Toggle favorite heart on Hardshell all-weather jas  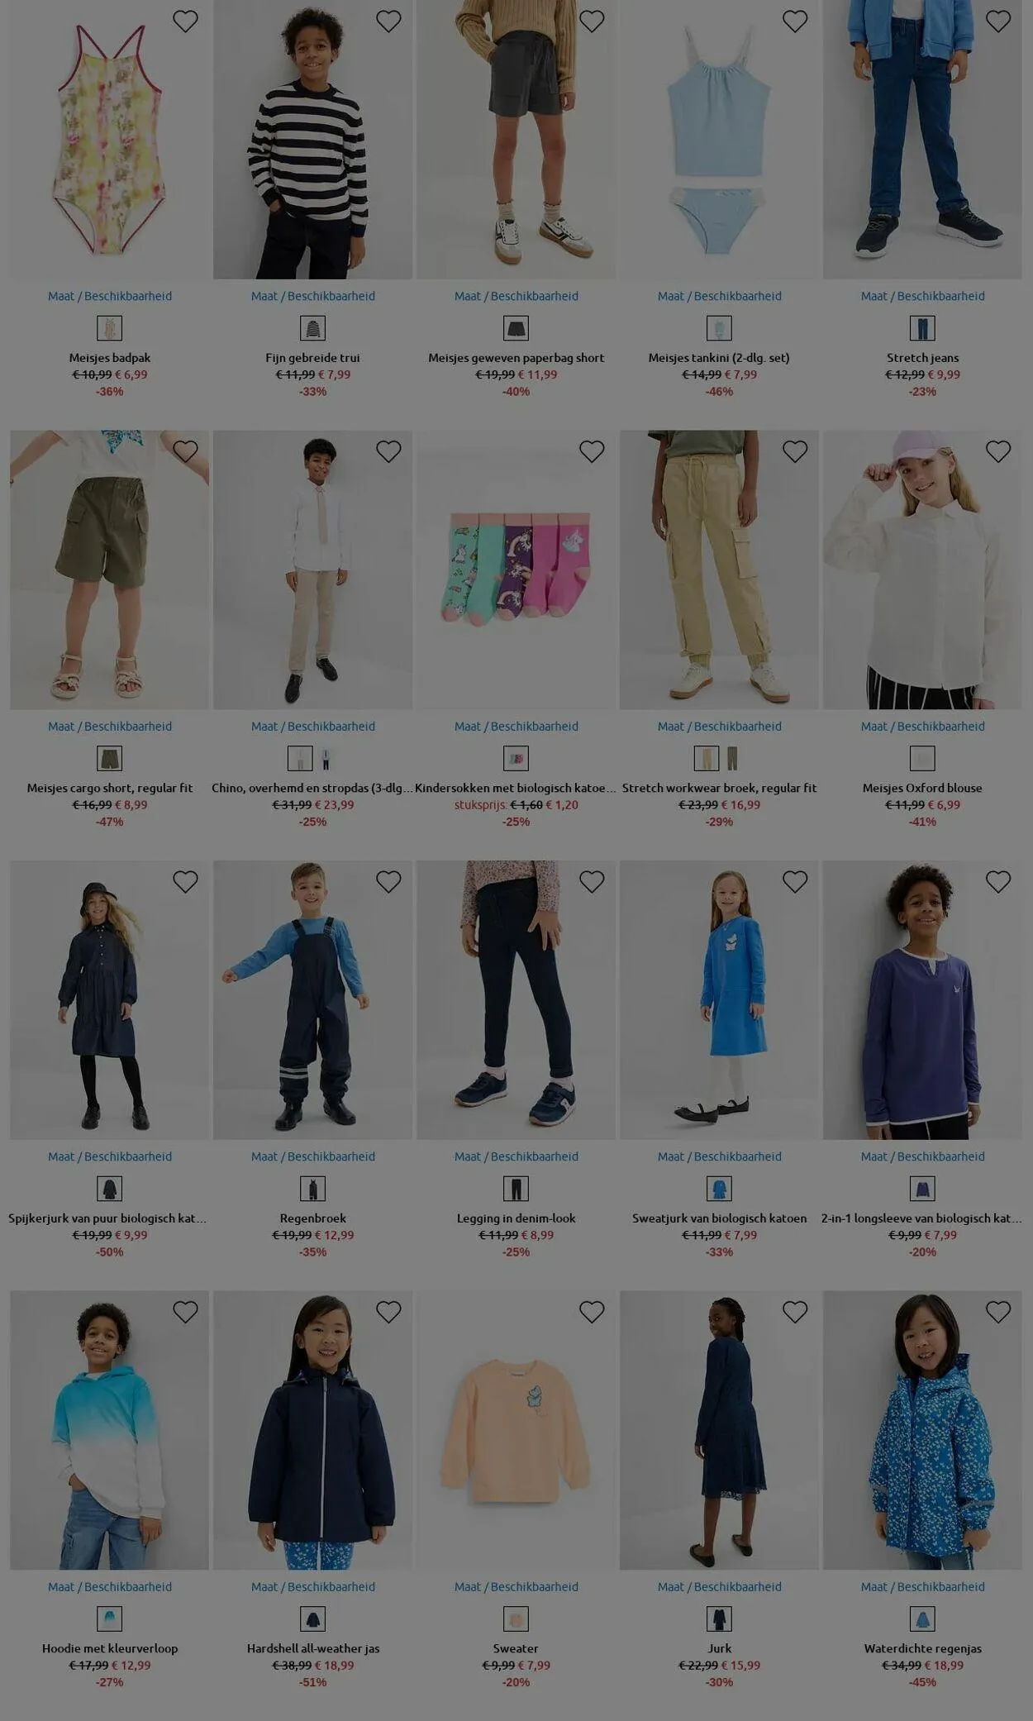pyautogui.click(x=388, y=1312)
